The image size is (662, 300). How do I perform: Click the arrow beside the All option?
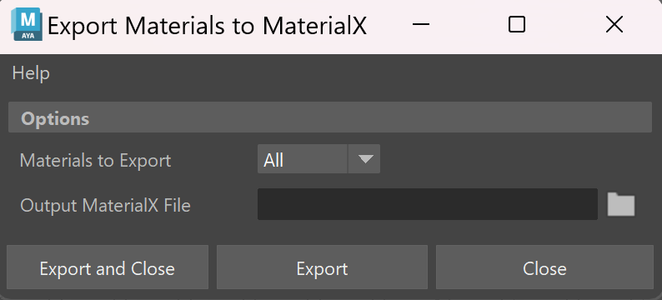[365, 159]
